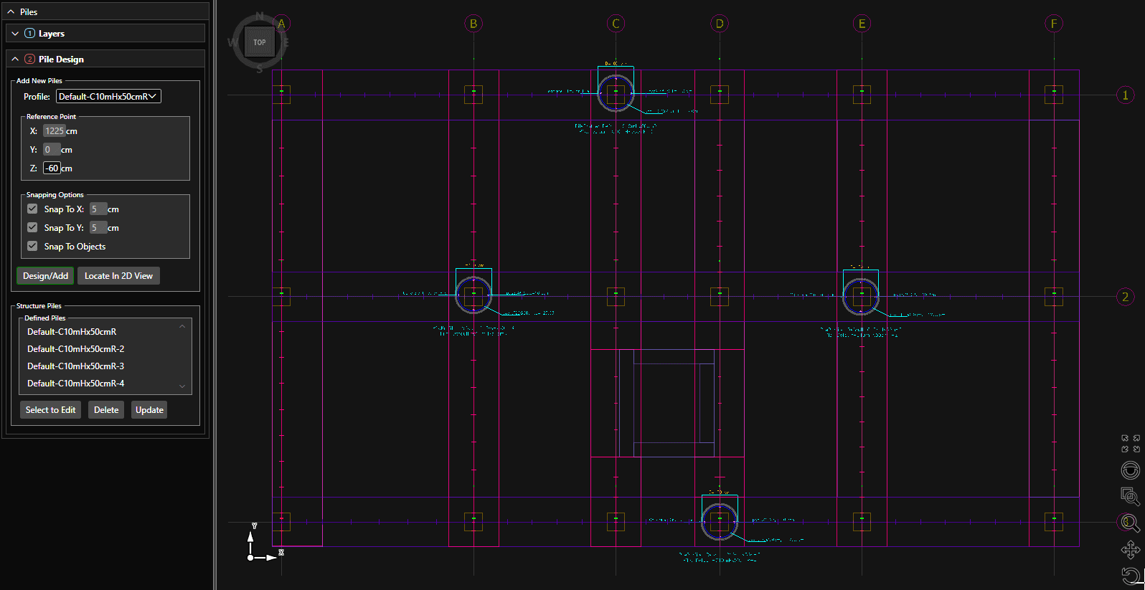The width and height of the screenshot is (1145, 590).
Task: Select Default-C10mHx50cmR-2 in Defined Piles
Action: tap(76, 349)
